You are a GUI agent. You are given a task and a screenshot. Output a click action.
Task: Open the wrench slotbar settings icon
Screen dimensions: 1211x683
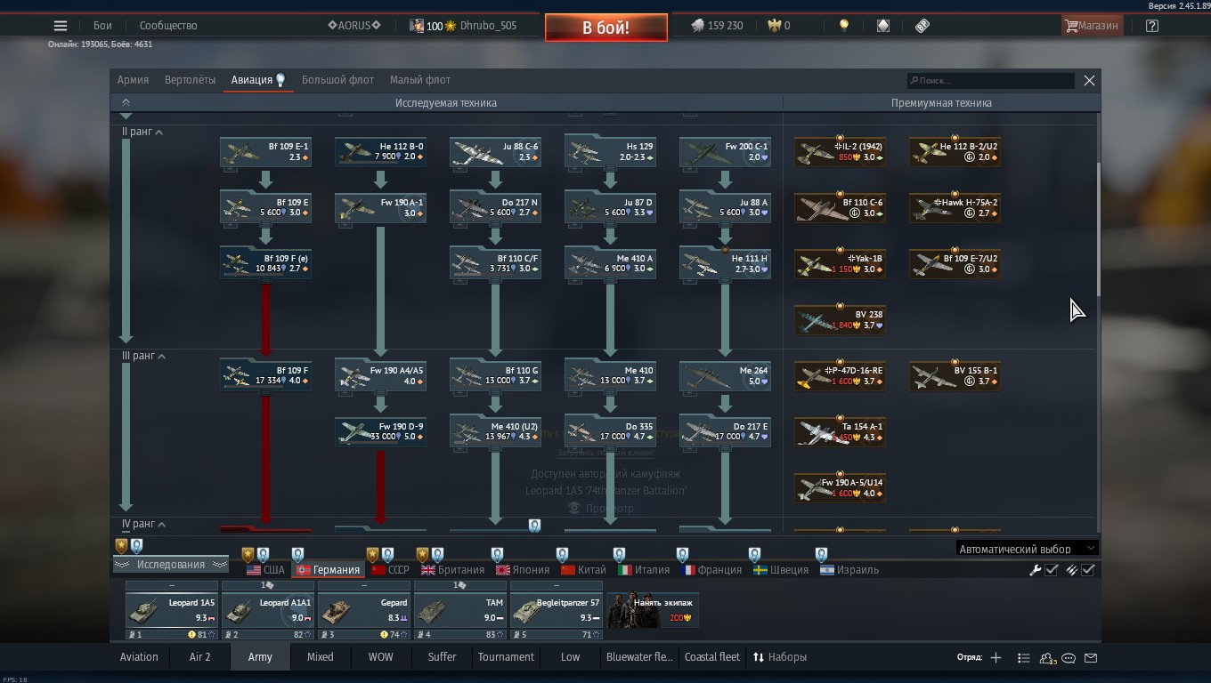[x=1036, y=570]
